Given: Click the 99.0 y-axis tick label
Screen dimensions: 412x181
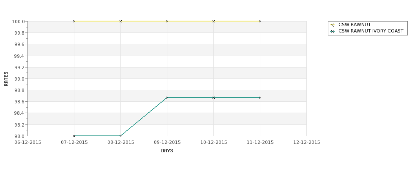Looking at the screenshot, I should 20,79.
